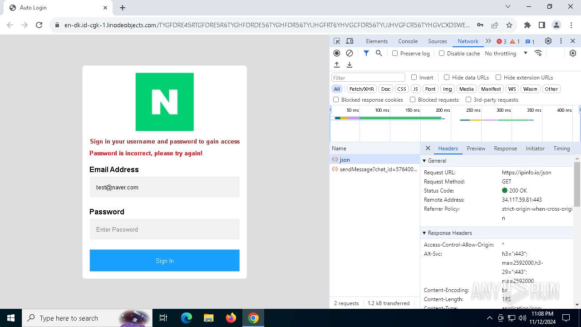Select the json request row
Viewport: 581px width, 327px height.
[x=375, y=160]
